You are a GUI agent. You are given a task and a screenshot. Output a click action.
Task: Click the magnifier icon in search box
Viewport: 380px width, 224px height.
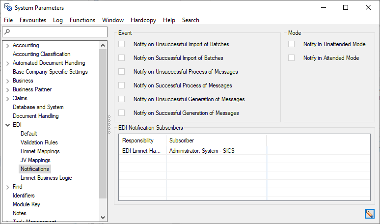click(x=7, y=32)
